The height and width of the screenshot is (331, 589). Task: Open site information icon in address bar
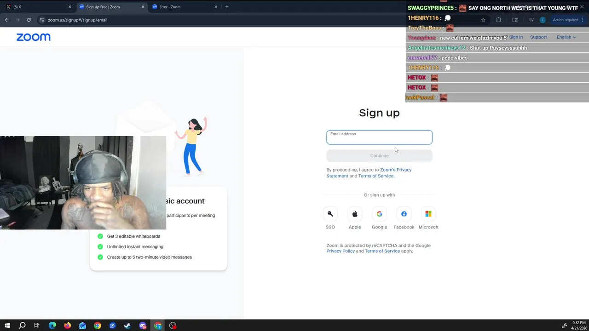pyautogui.click(x=42, y=20)
